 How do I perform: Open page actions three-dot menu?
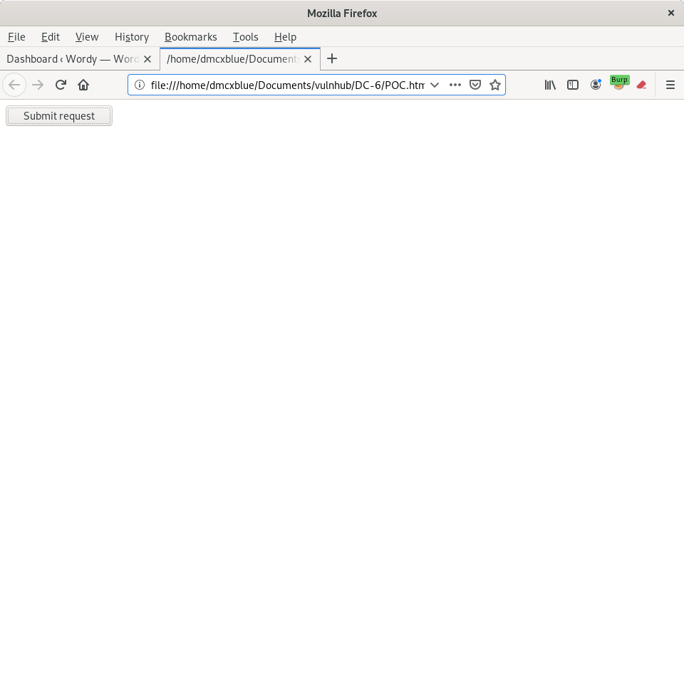pos(455,85)
